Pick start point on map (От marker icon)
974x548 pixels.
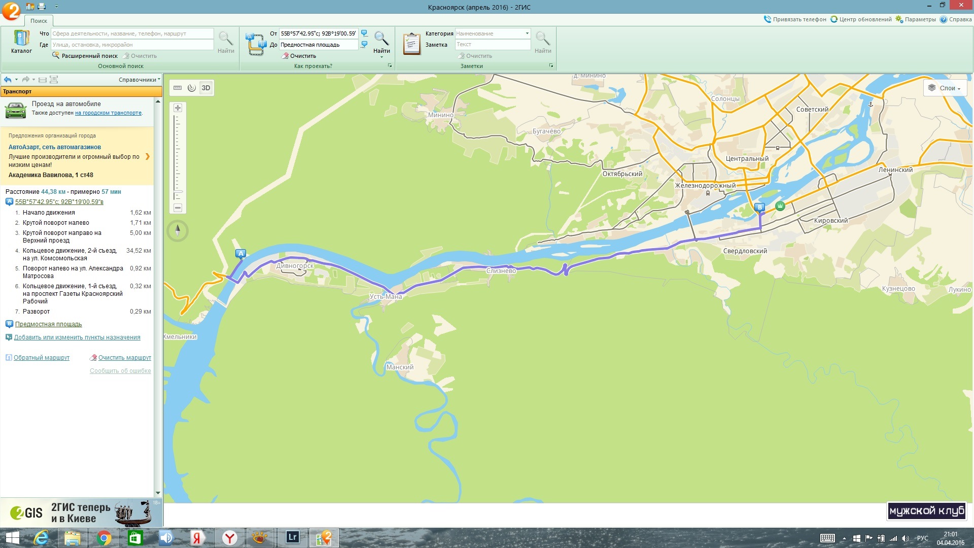tap(364, 33)
